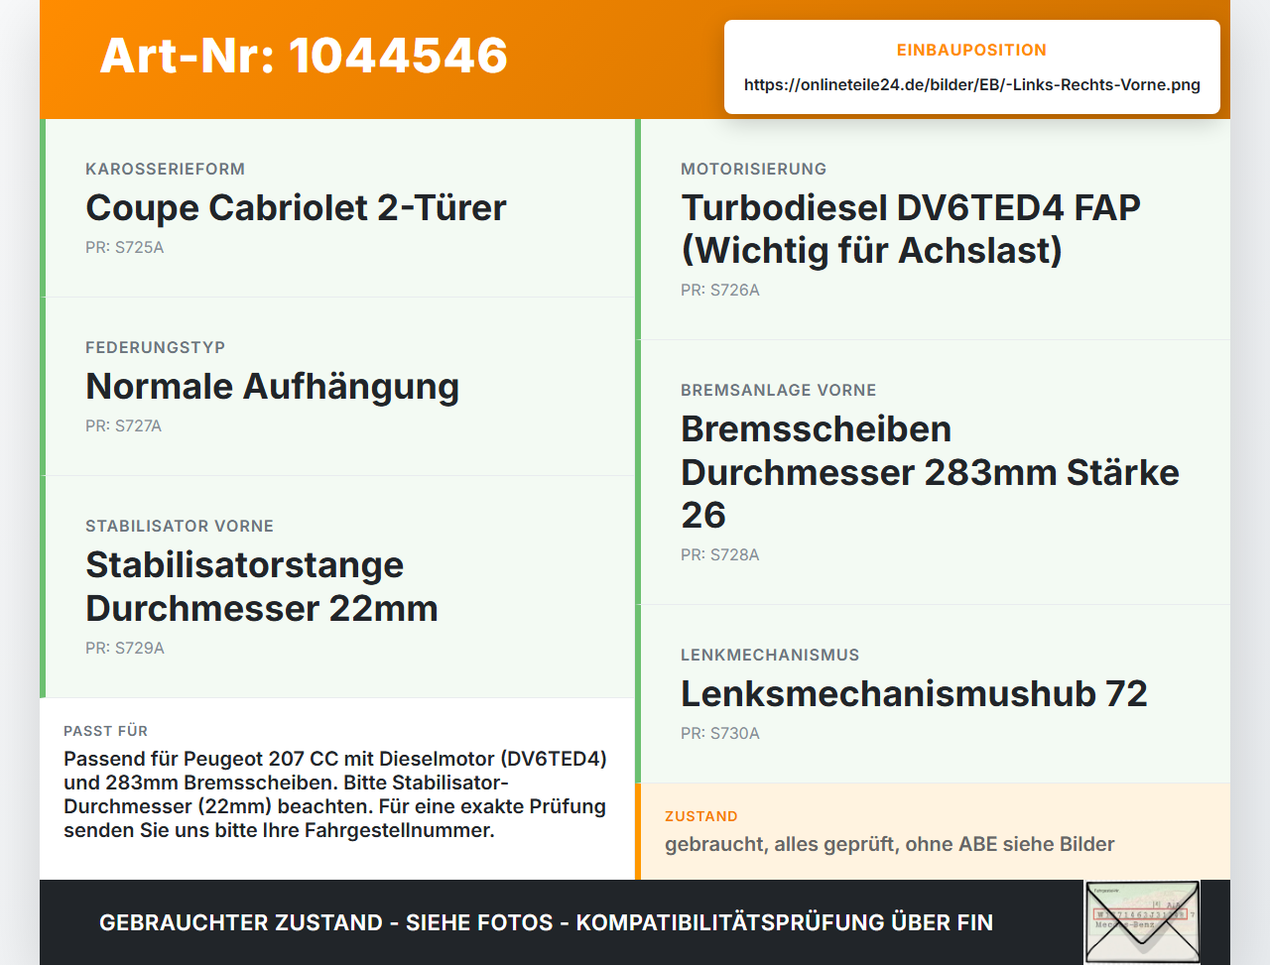
Task: Select Normale Aufhängung value
Action: [272, 387]
